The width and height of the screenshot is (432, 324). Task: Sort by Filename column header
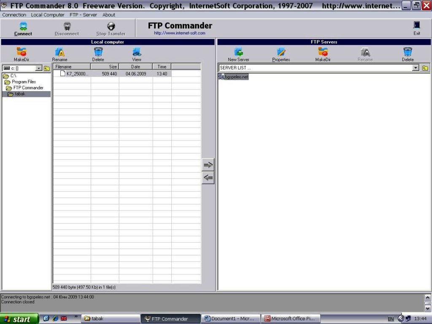tap(72, 67)
